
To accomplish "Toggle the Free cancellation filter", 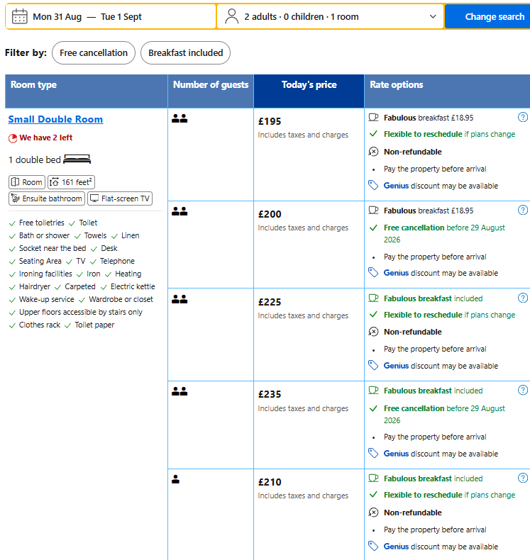I will (94, 53).
